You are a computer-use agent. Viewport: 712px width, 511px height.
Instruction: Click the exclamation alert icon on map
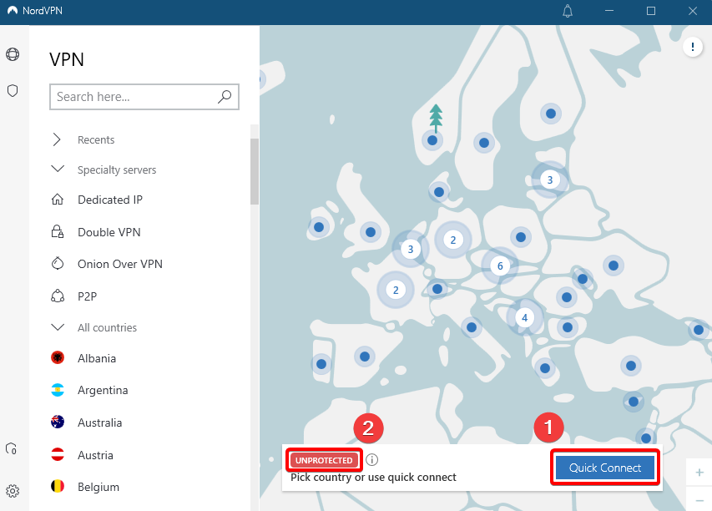point(693,47)
